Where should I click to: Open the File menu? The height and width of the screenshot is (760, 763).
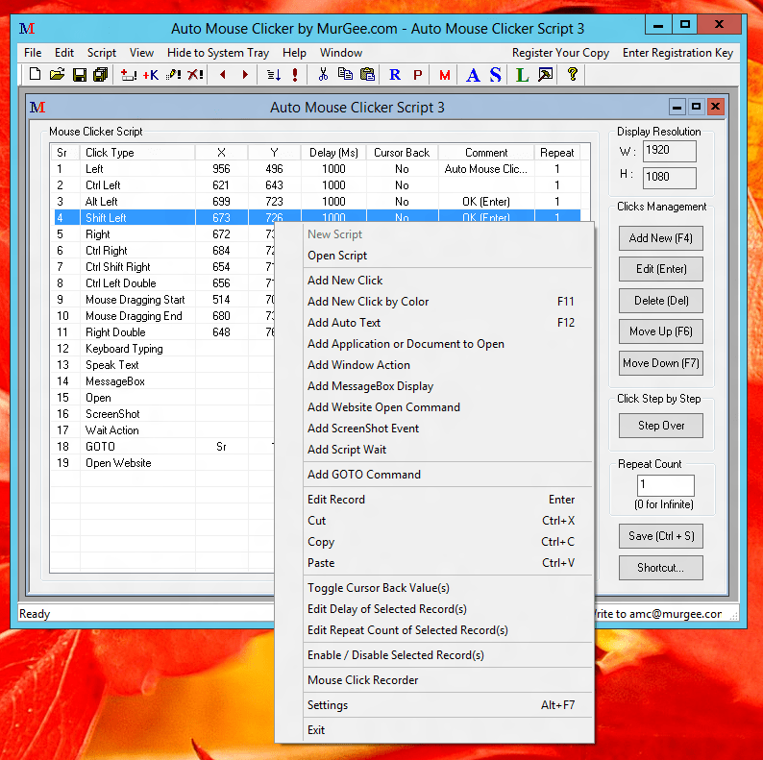pos(33,53)
